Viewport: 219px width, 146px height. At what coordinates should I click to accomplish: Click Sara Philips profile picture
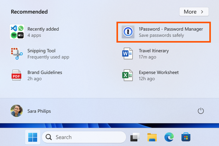tap(17, 111)
